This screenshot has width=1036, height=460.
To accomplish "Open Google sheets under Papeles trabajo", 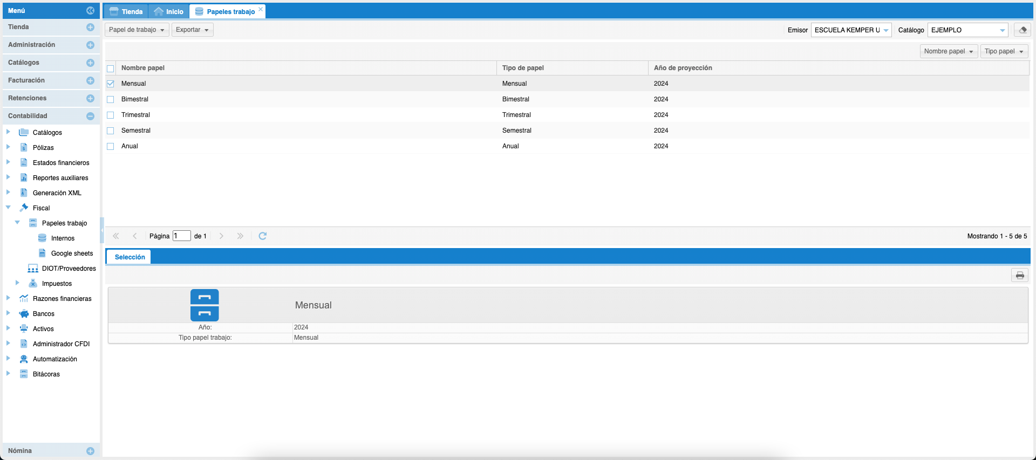I will [72, 253].
